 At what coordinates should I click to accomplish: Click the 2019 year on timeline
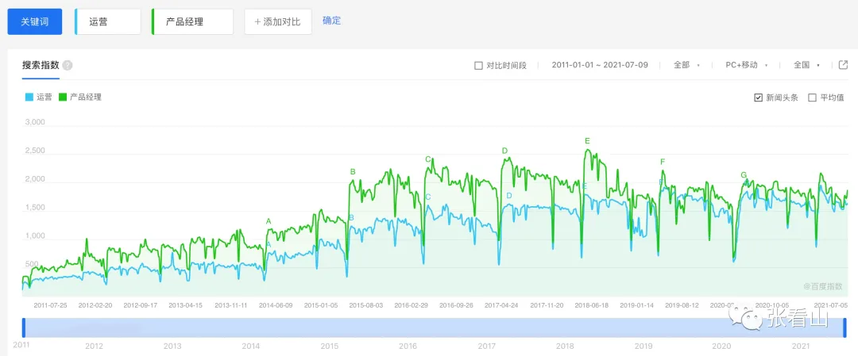click(643, 346)
